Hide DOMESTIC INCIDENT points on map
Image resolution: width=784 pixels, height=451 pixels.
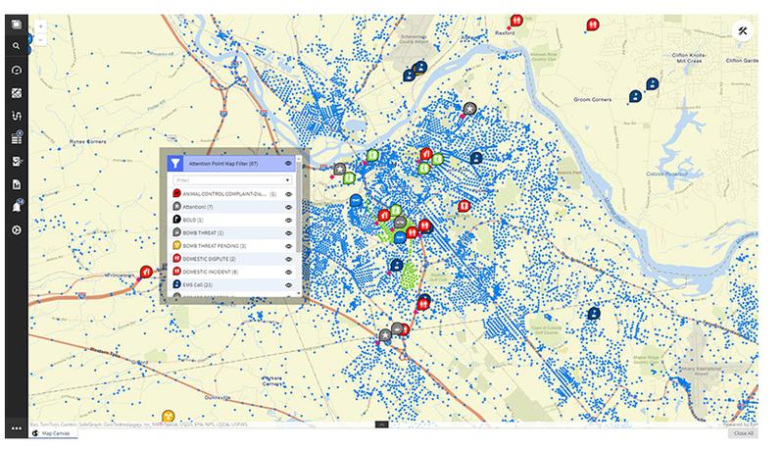(288, 272)
